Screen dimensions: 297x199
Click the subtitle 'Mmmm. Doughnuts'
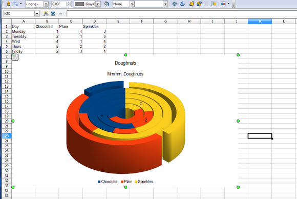click(125, 74)
